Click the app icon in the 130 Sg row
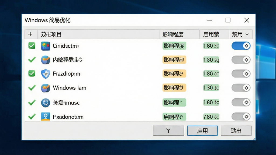The image size is (276, 155). point(45,60)
